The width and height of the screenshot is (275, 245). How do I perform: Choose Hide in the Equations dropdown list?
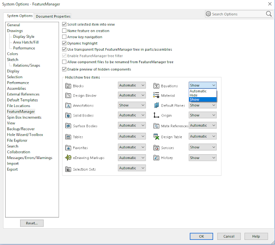[x=202, y=95]
